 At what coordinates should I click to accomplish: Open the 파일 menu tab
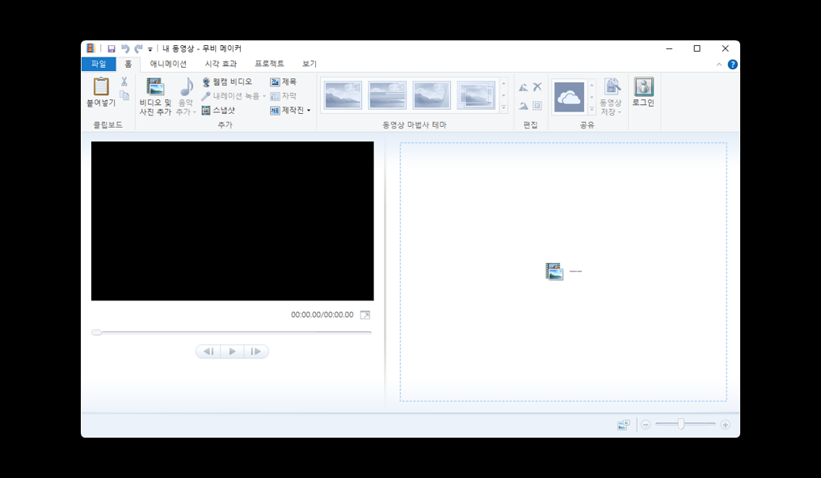99,64
